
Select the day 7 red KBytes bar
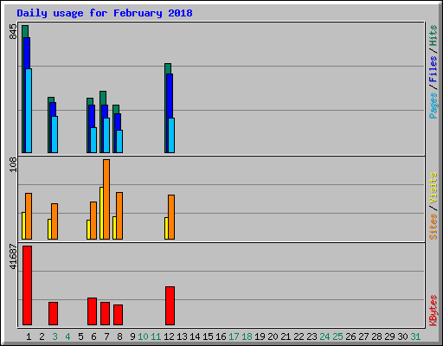coord(105,314)
